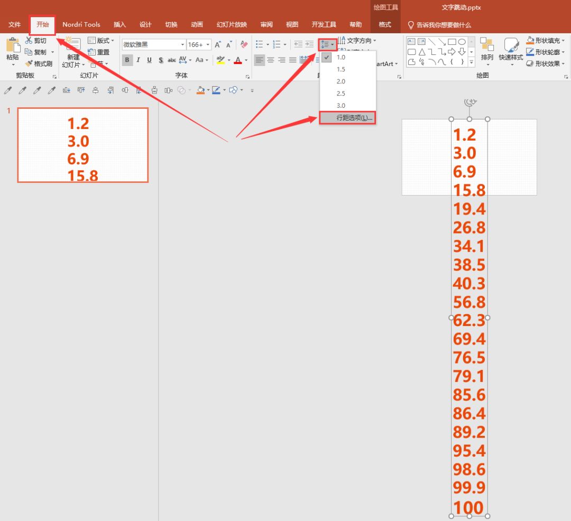This screenshot has width=571, height=521.
Task: Switch to the Insert (插入) tab
Action: coord(119,24)
